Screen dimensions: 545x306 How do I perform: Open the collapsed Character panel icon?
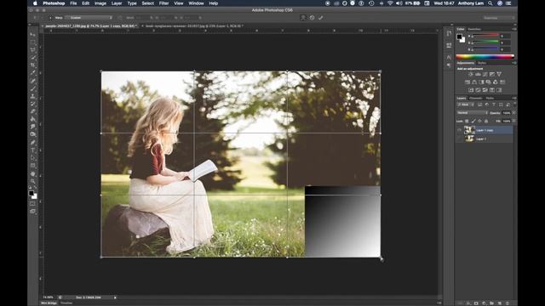pos(449,57)
